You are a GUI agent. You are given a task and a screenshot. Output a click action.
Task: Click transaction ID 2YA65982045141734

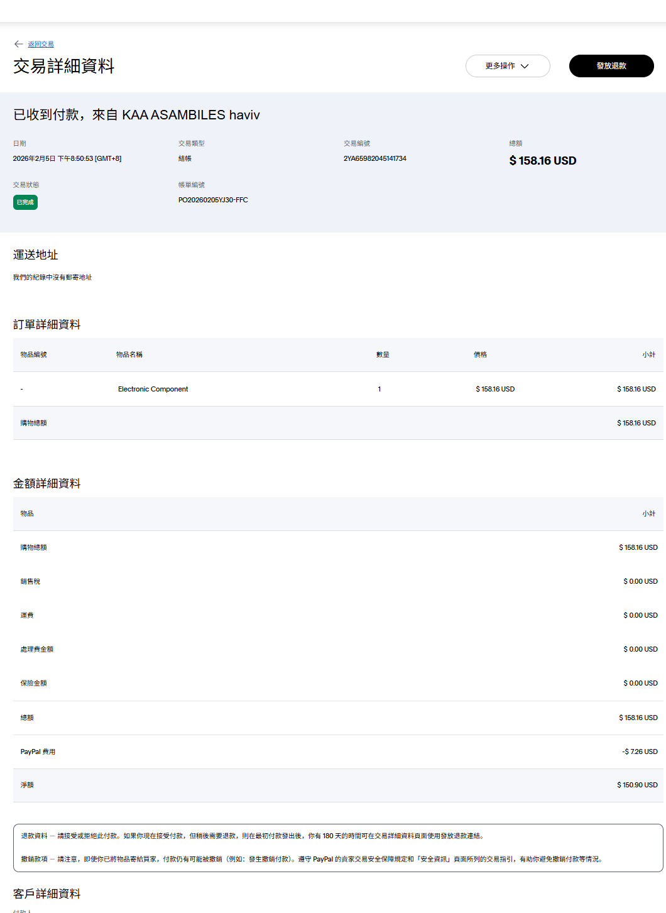(374, 158)
